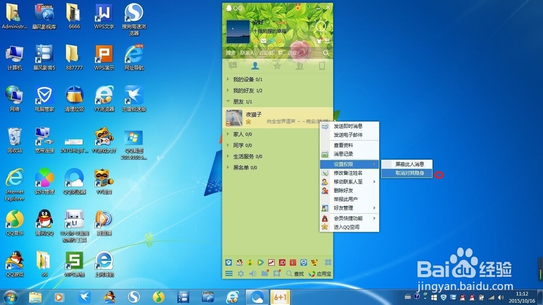Choose 举报此用户 in the context menu
Screen dimensions: 543x305
click(x=349, y=199)
